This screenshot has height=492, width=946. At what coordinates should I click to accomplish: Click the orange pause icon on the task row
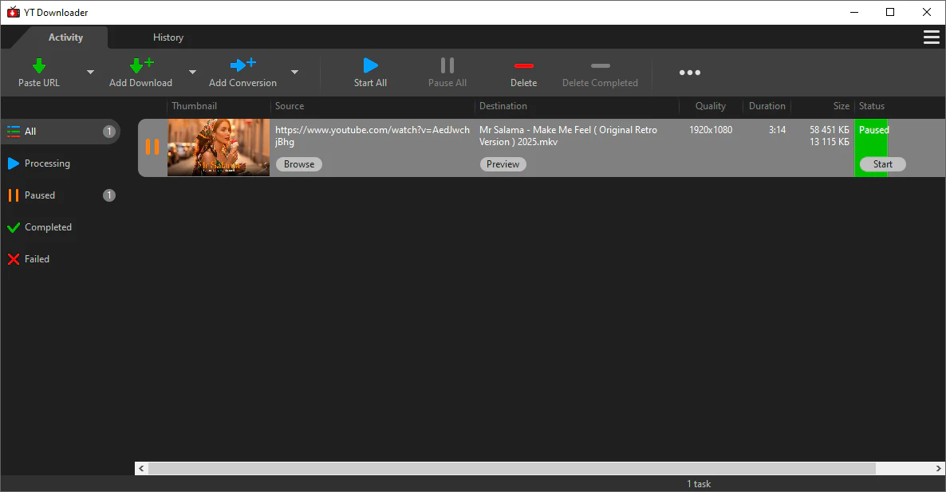coord(152,147)
